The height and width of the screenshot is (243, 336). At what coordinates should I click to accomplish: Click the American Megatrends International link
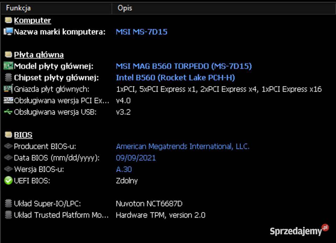pos(182,146)
